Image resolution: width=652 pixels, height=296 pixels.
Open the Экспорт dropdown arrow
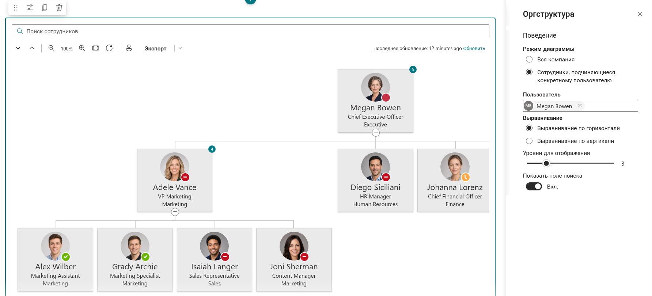tap(181, 48)
